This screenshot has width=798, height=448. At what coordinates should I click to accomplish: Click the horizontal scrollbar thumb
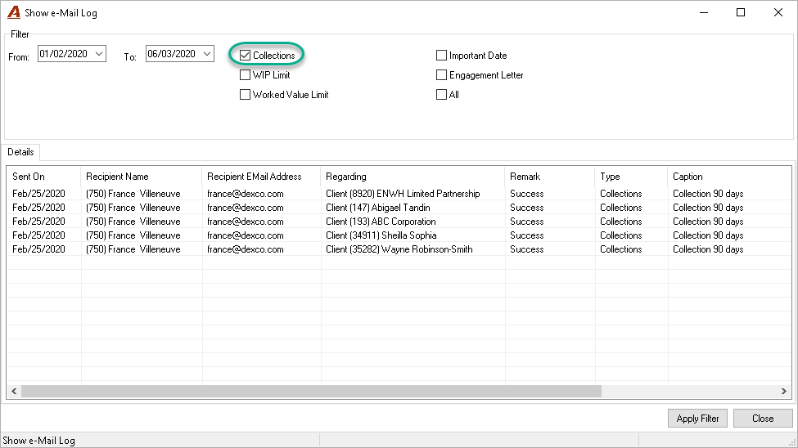click(x=312, y=391)
